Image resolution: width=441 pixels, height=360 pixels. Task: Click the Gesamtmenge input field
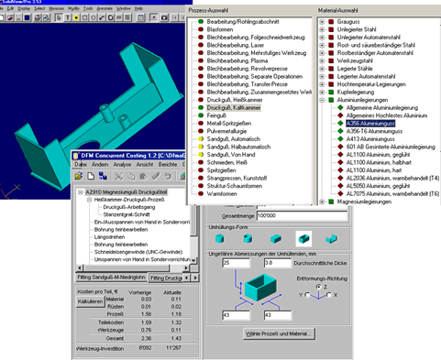302,215
